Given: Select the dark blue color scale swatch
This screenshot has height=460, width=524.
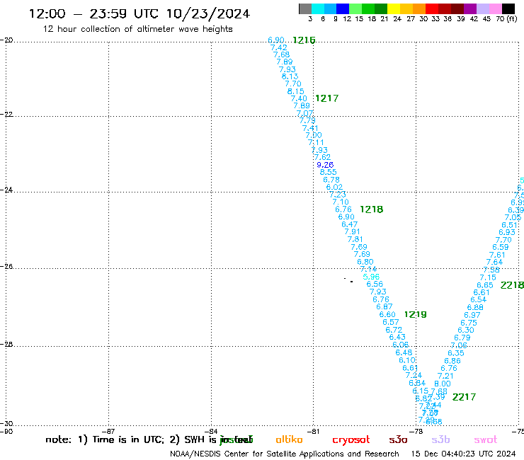Looking at the screenshot, I should 343,8.
